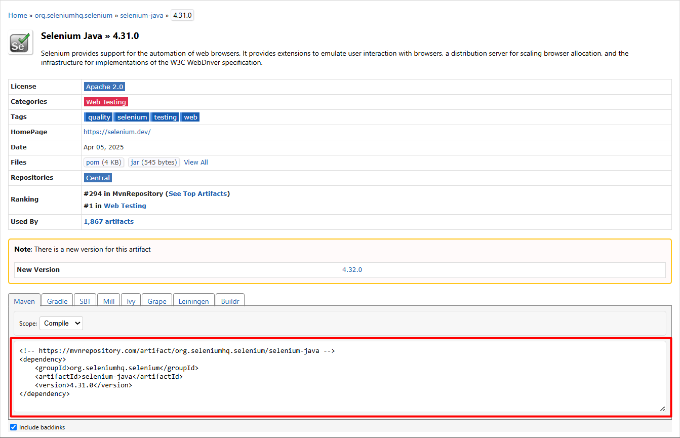Open the Mill tab
Viewport: 680px width, 438px height.
pyautogui.click(x=109, y=301)
